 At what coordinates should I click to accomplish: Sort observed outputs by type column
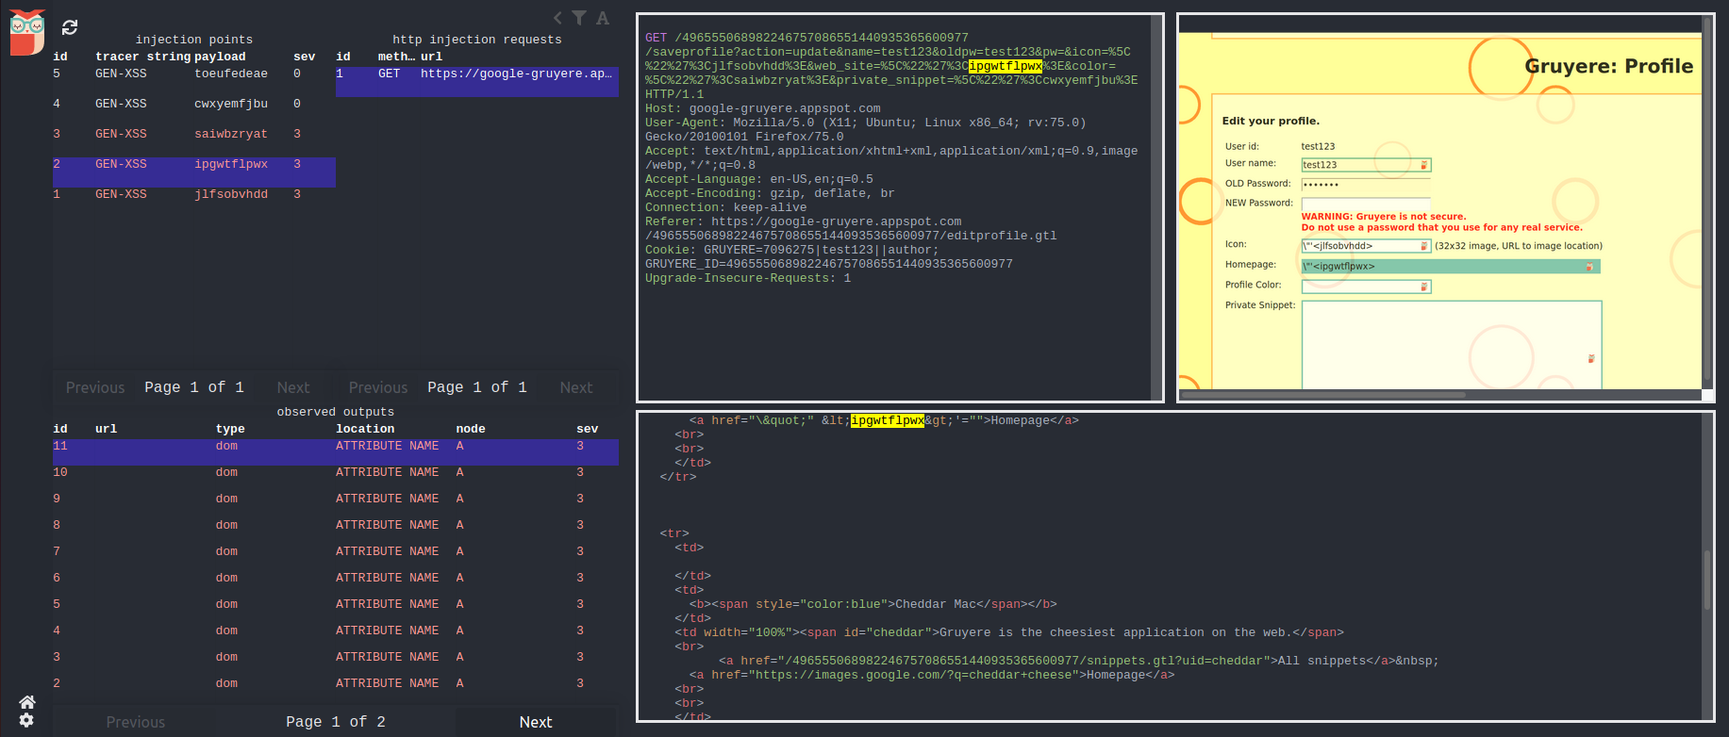[x=230, y=429]
